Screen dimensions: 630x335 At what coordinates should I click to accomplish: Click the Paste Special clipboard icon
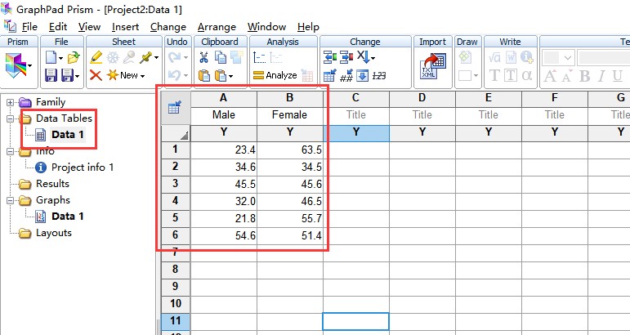point(221,75)
